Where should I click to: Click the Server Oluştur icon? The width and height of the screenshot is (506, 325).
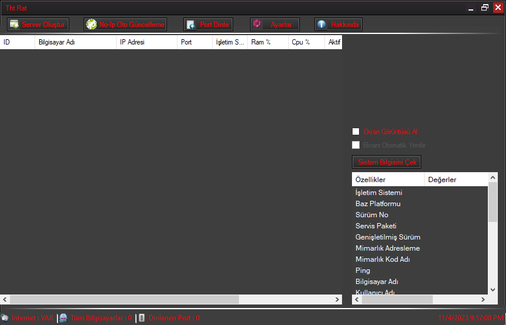pyautogui.click(x=14, y=25)
